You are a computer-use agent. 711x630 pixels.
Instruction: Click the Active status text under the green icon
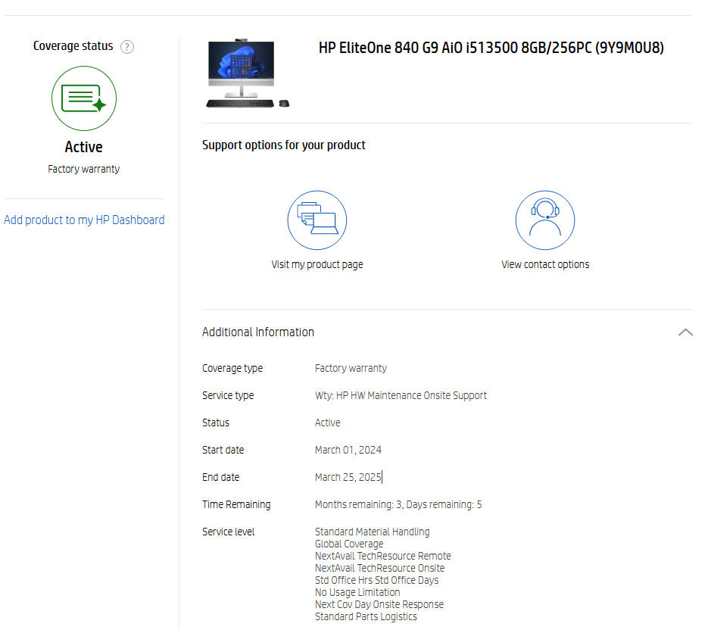84,147
